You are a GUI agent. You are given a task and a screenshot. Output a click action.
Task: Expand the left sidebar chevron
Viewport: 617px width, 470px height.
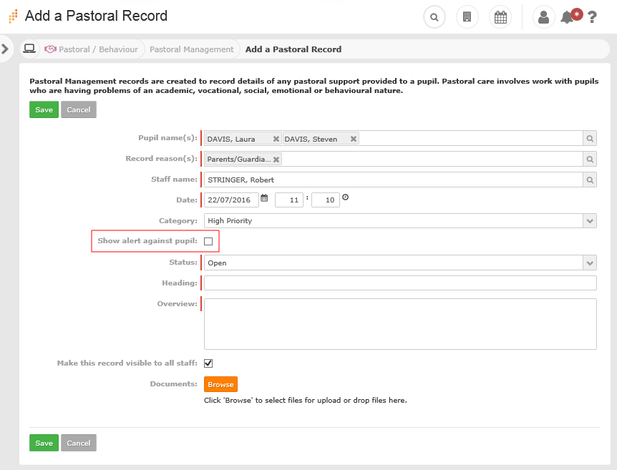tap(5, 49)
